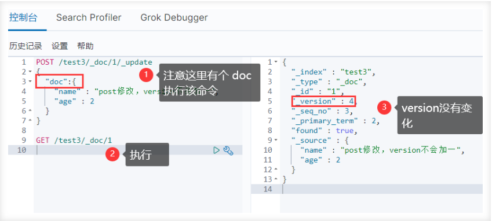Collapse the "_source" object in response
492x221 pixels.
click(x=276, y=140)
